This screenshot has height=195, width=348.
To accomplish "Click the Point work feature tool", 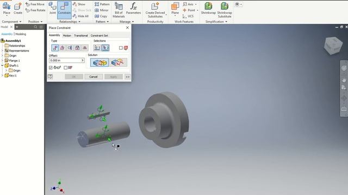I will click(x=189, y=10).
